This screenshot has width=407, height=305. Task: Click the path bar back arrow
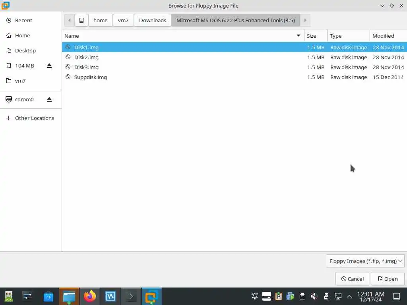(69, 20)
